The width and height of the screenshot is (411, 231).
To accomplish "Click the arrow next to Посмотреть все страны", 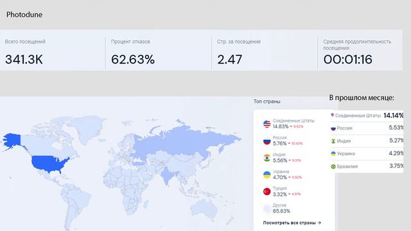I will coord(319,223).
